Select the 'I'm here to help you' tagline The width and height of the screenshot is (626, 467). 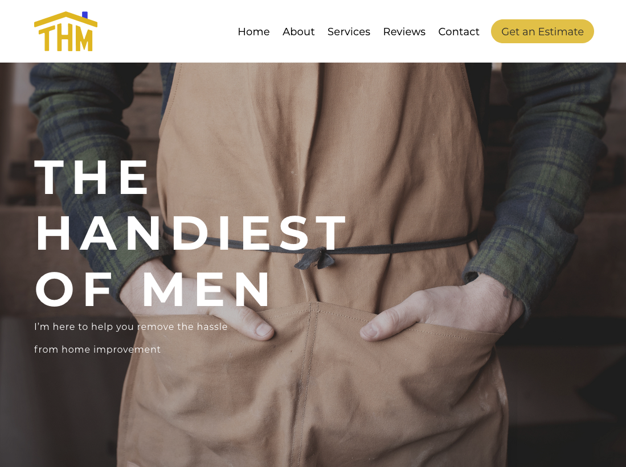130,327
